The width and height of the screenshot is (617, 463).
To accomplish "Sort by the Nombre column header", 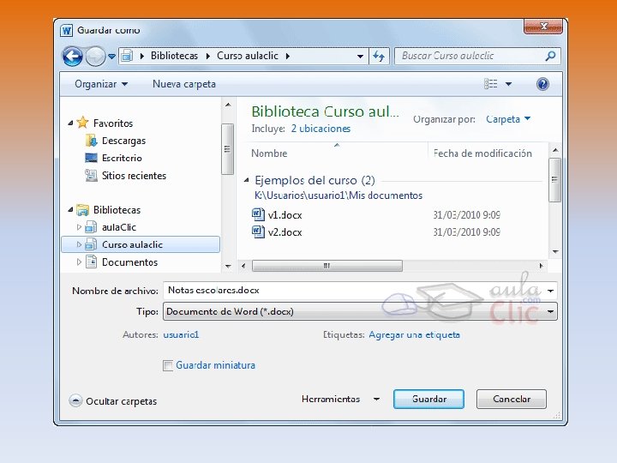I will 269,153.
